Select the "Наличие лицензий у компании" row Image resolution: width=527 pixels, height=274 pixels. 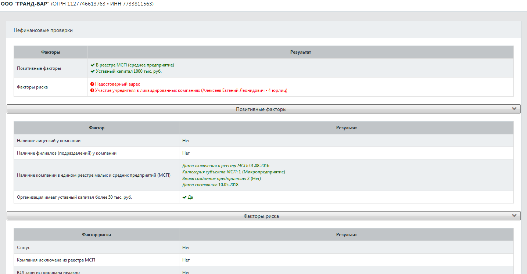pyautogui.click(x=49, y=141)
